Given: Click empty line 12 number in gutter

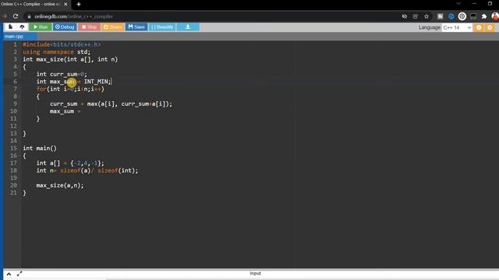Looking at the screenshot, I should click(13, 126).
